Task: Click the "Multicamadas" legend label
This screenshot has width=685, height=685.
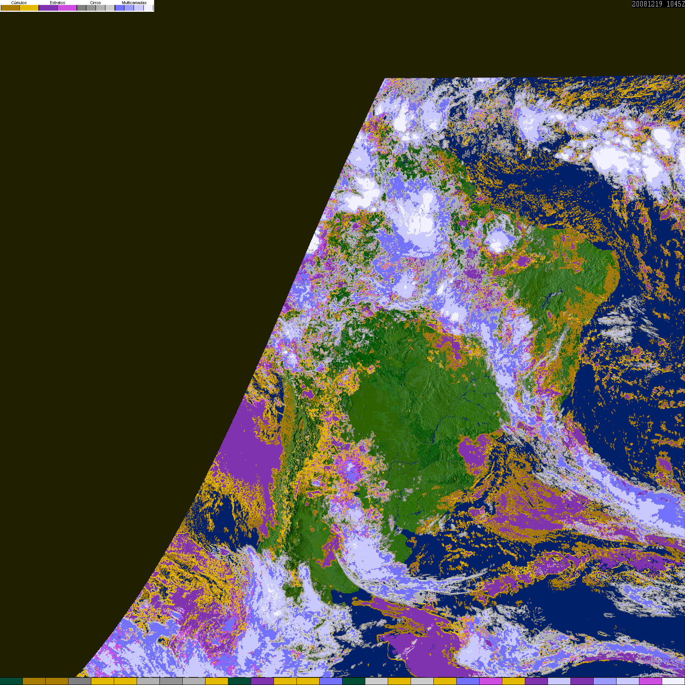Action: (x=134, y=3)
